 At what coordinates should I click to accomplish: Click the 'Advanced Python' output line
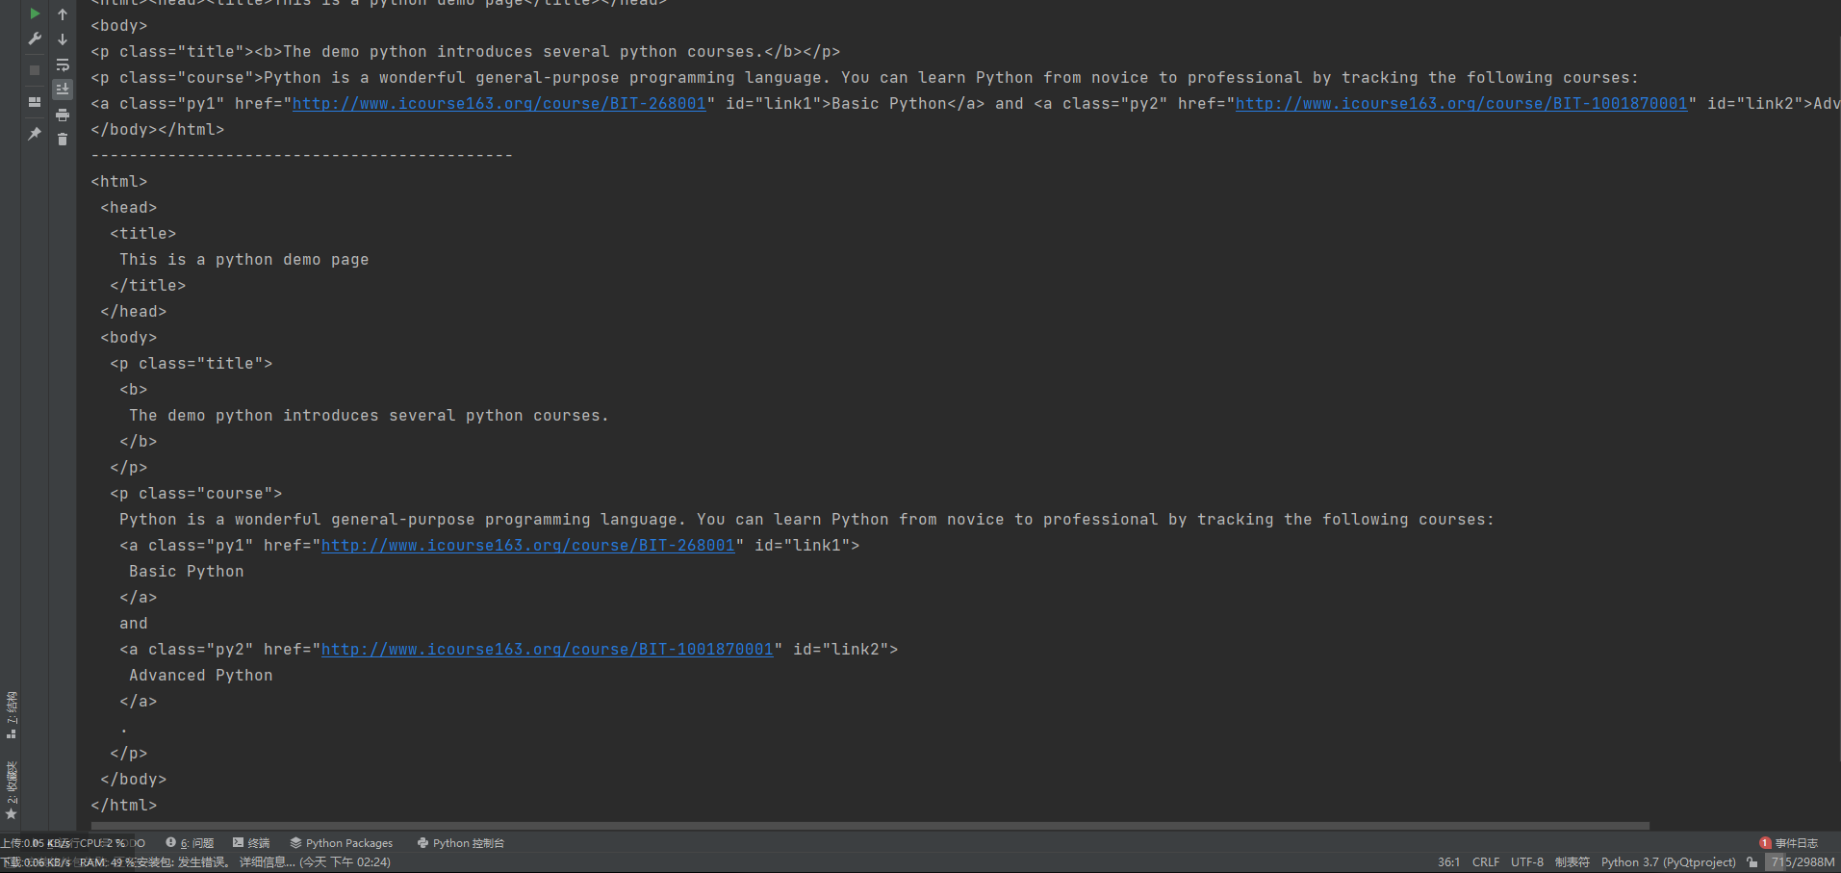[x=201, y=675]
